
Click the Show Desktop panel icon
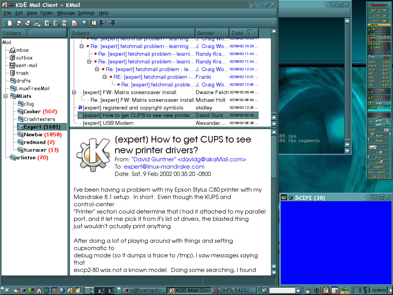(x=16, y=290)
